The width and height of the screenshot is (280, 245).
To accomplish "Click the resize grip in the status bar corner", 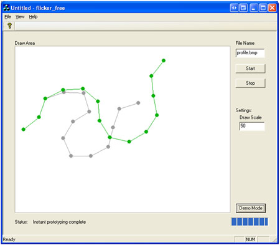I will coord(275,240).
